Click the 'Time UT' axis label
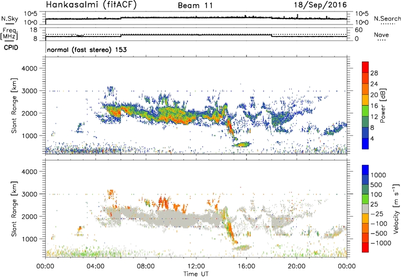401x277 pixels. (x=196, y=274)
